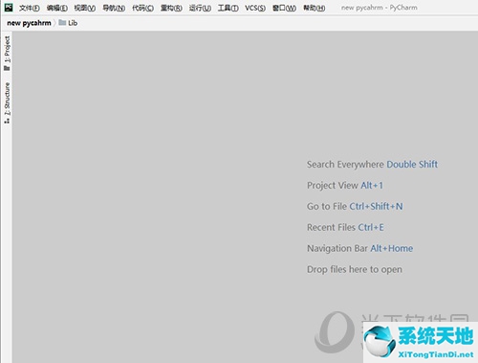
Task: Click the Structure tool window icon
Action: tap(7, 121)
